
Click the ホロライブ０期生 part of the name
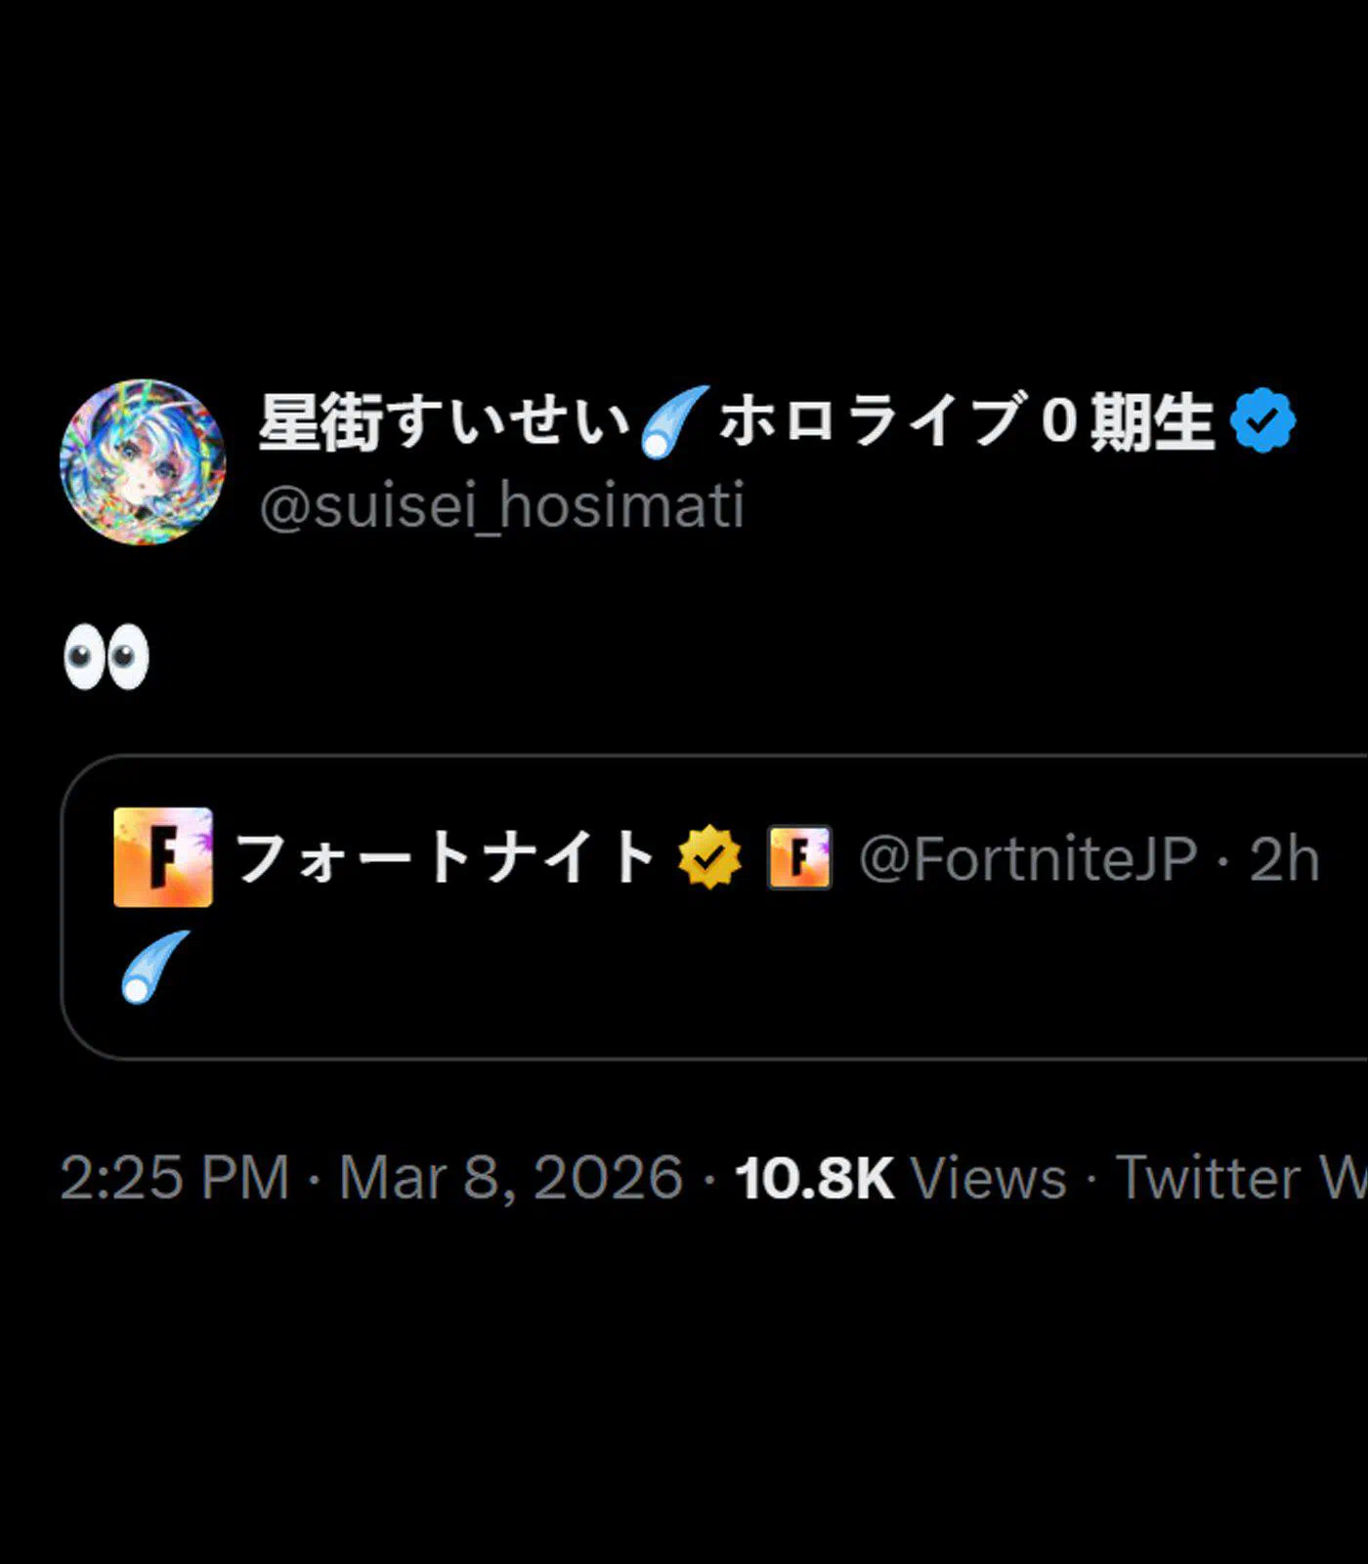967,423
